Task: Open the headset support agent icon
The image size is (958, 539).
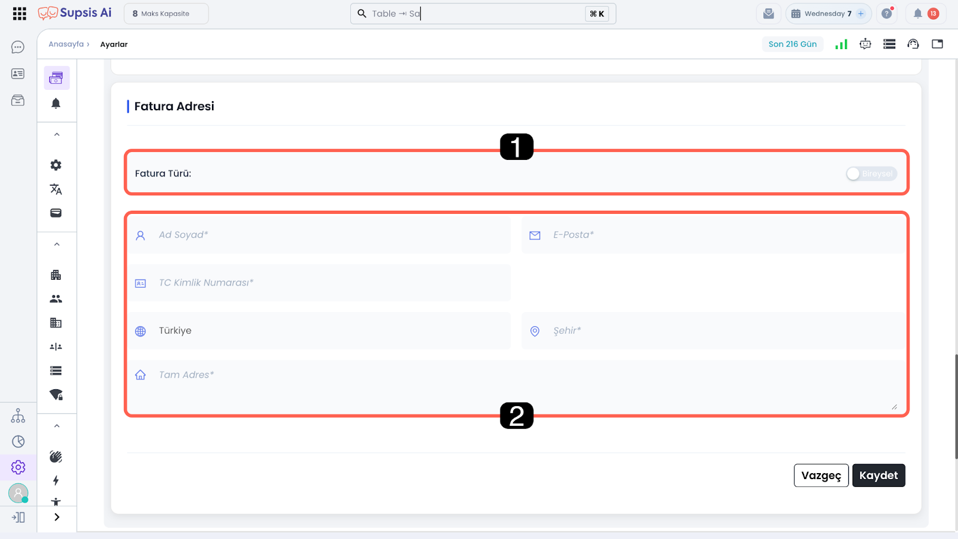Action: (913, 44)
